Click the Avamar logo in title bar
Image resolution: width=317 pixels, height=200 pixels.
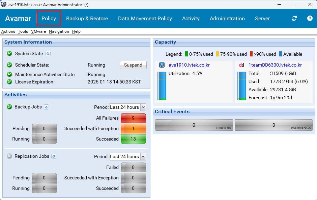[x=4, y=4]
